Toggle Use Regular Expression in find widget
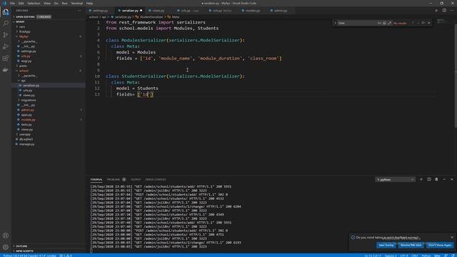 coord(390,23)
